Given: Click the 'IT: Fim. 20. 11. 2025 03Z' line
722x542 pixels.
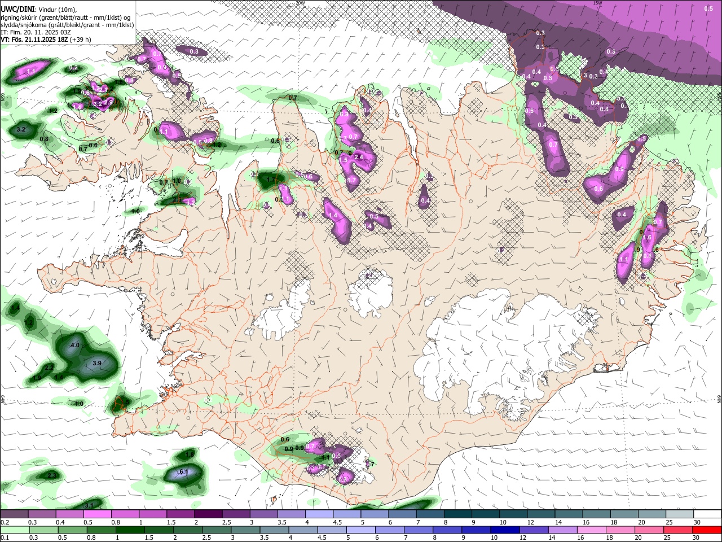Looking at the screenshot, I should (x=36, y=32).
